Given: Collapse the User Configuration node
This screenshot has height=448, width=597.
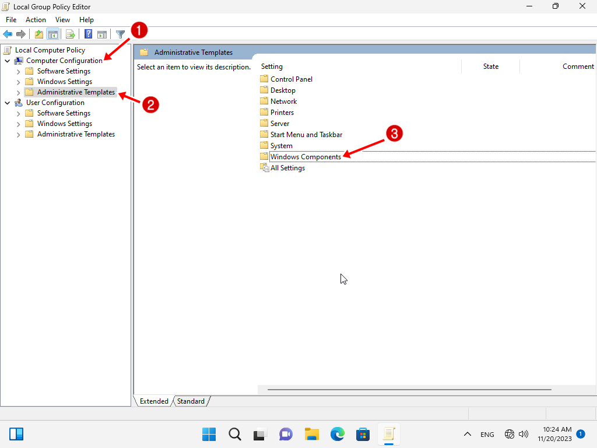Looking at the screenshot, I should (x=7, y=103).
